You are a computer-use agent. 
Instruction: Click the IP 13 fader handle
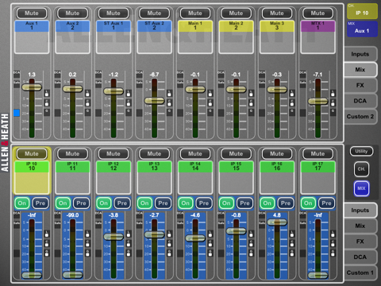click(154, 234)
